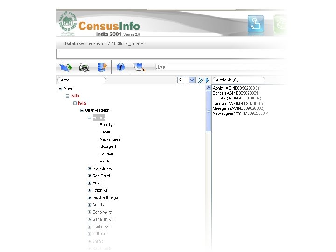Select Aonla (ASIND009020003) in Available list
336x252 pixels.
click(x=236, y=88)
